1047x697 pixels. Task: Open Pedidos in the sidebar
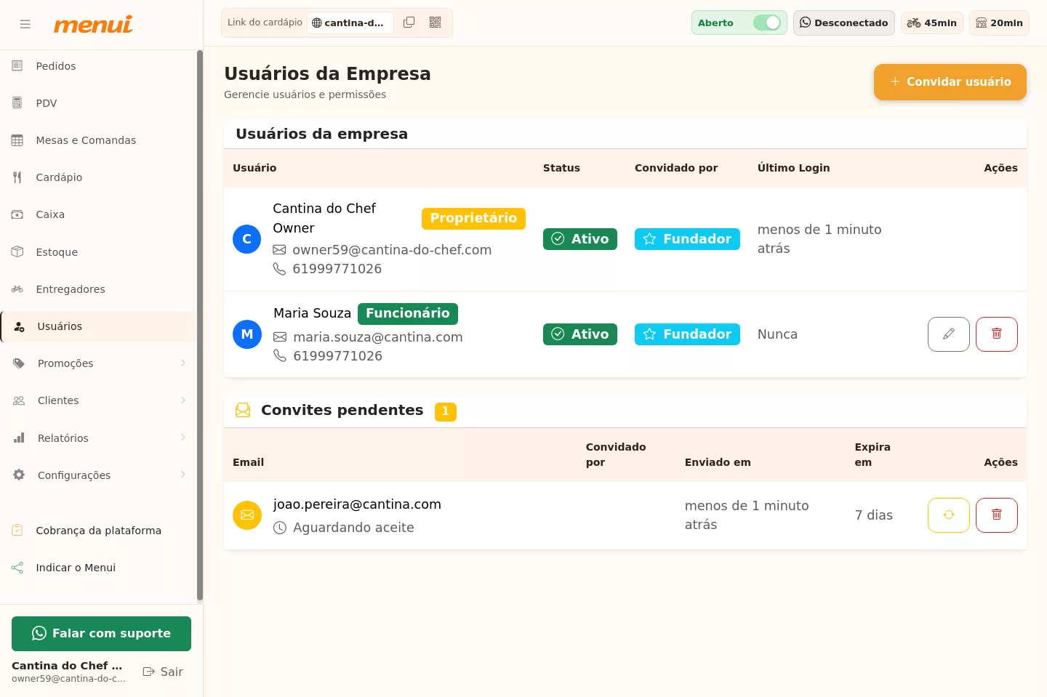99,66
